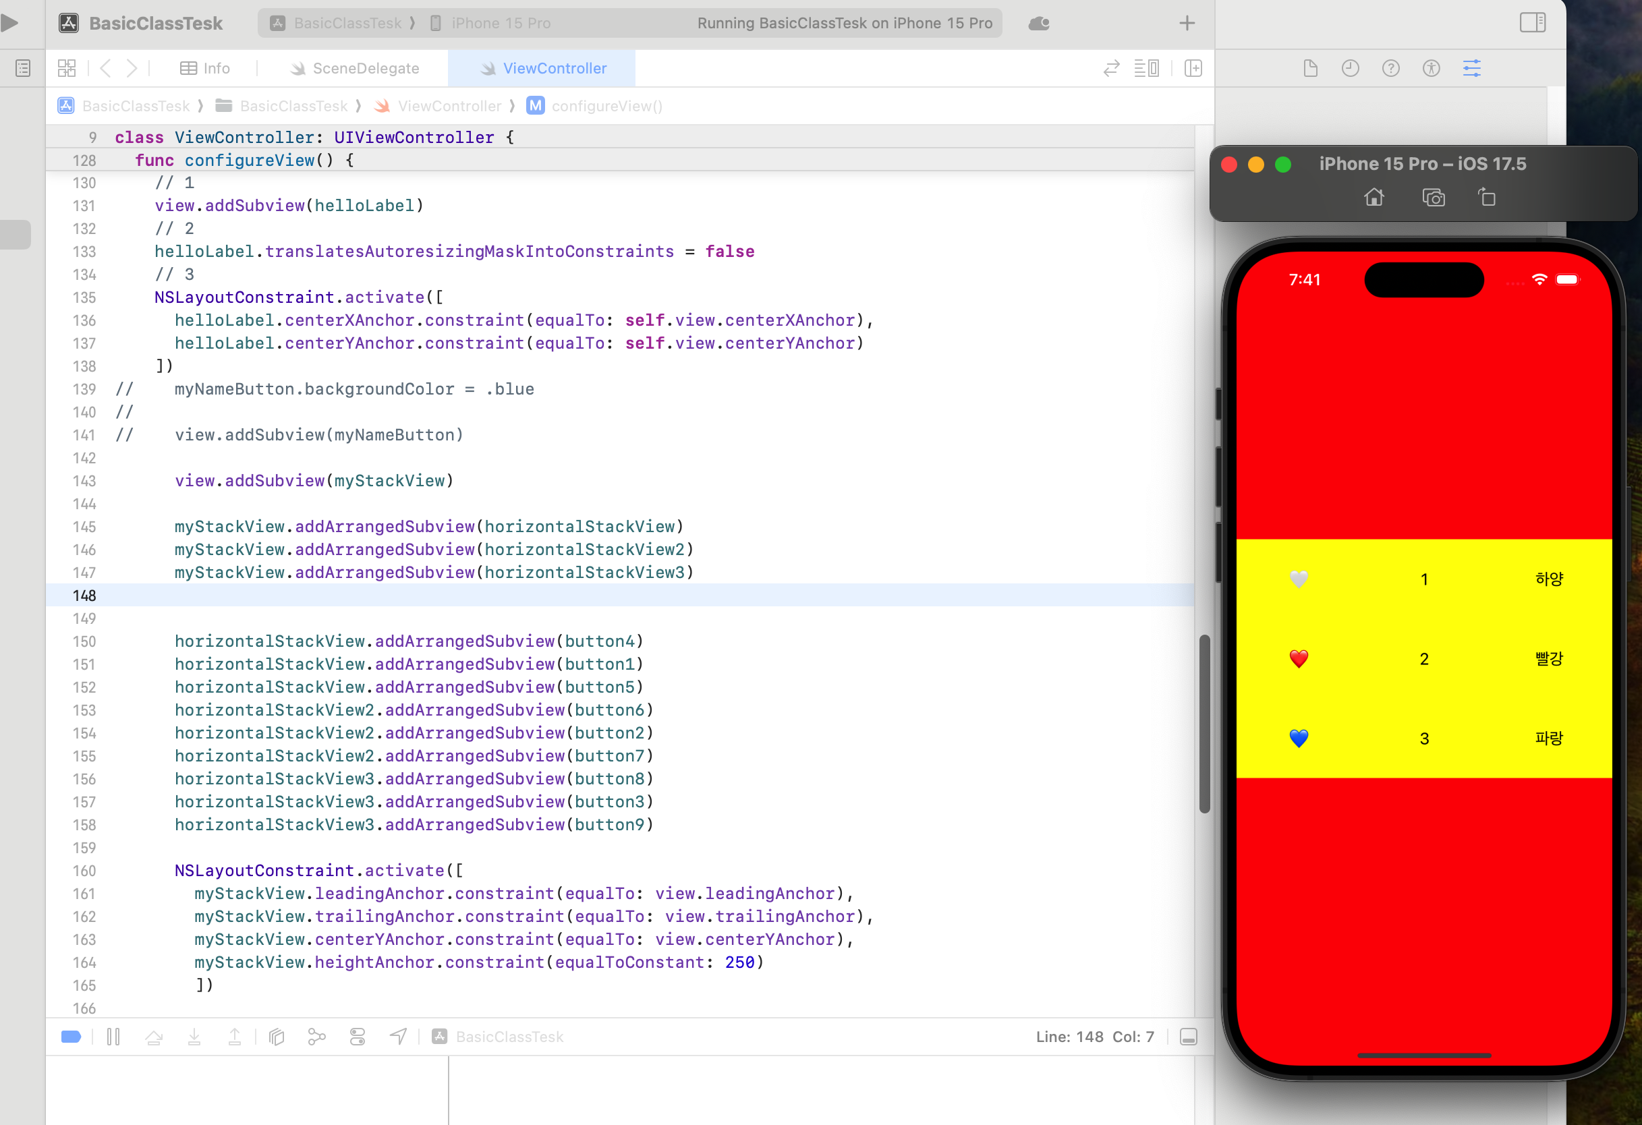Tap the button labeled 2 in Simulator
This screenshot has width=1642, height=1125.
coord(1424,659)
